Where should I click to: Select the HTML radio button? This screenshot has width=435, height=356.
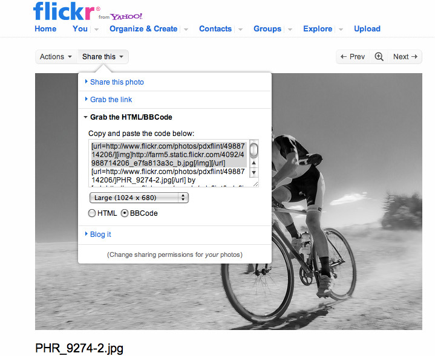point(92,213)
